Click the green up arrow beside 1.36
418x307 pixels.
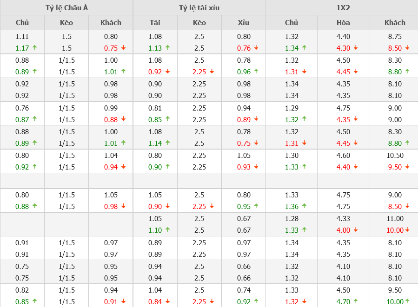click(304, 206)
